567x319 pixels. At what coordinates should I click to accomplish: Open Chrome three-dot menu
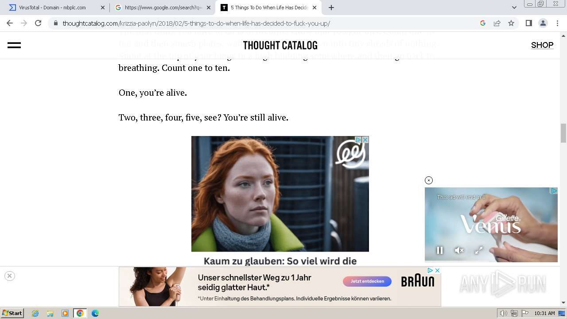pyautogui.click(x=557, y=23)
